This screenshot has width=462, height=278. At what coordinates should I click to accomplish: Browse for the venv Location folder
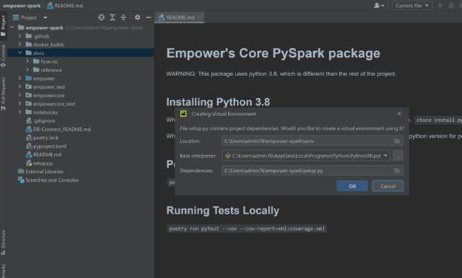(x=397, y=141)
